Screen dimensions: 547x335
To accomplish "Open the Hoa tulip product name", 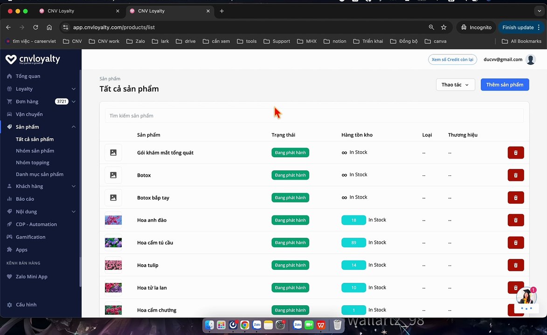I will pyautogui.click(x=147, y=265).
